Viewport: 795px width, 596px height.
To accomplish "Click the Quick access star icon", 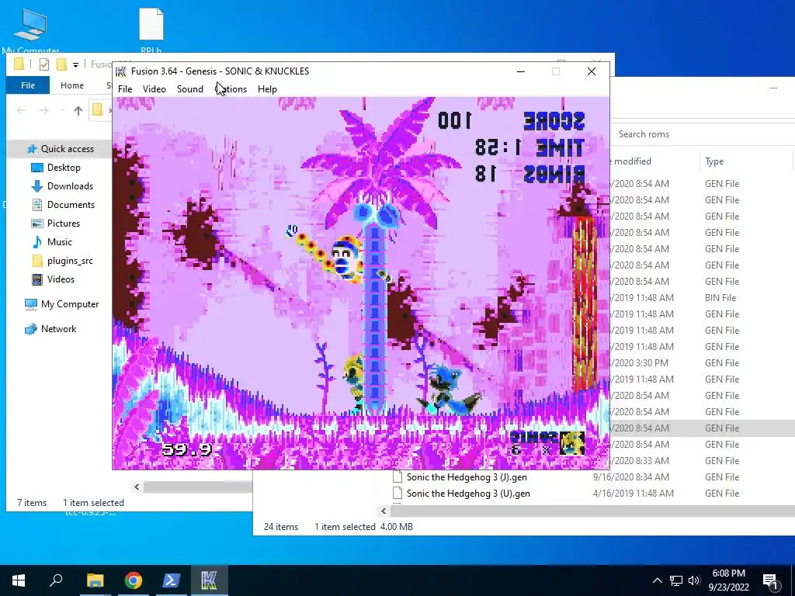I will 32,148.
